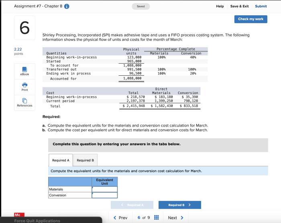Image resolution: width=281 pixels, height=223 pixels.
Task: Click the 'Assignment #7 - Chapter 8' title
Action: coord(38,6)
